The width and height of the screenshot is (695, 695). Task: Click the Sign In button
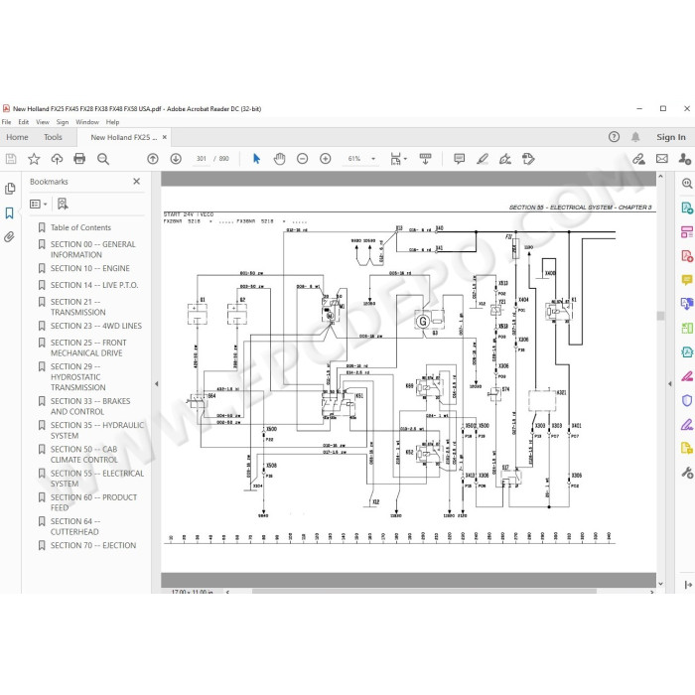pyautogui.click(x=671, y=137)
